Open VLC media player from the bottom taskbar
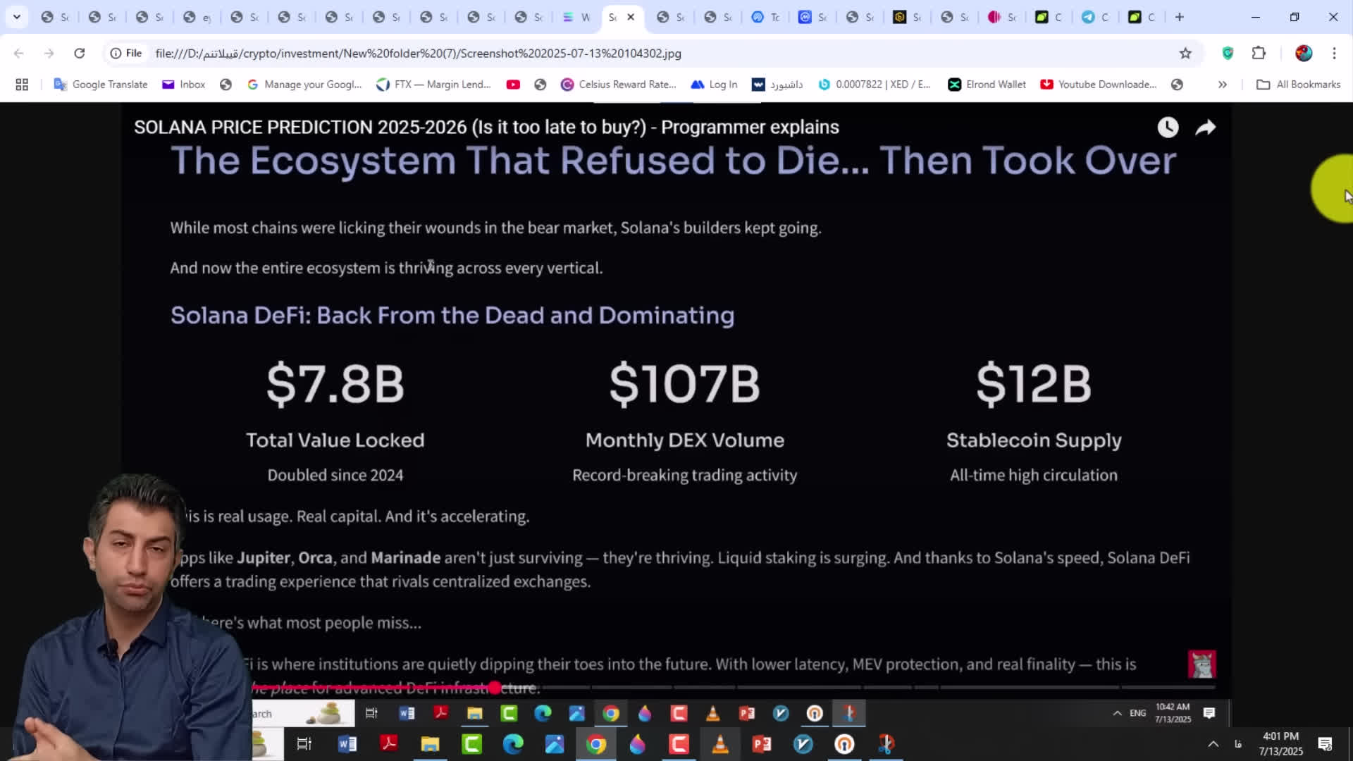Screen dimensions: 1353x761 pyautogui.click(x=720, y=744)
